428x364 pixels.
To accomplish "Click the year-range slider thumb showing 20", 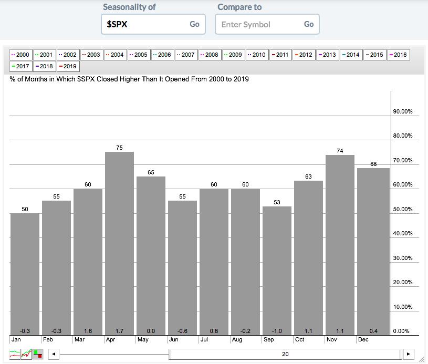I will tap(285, 354).
